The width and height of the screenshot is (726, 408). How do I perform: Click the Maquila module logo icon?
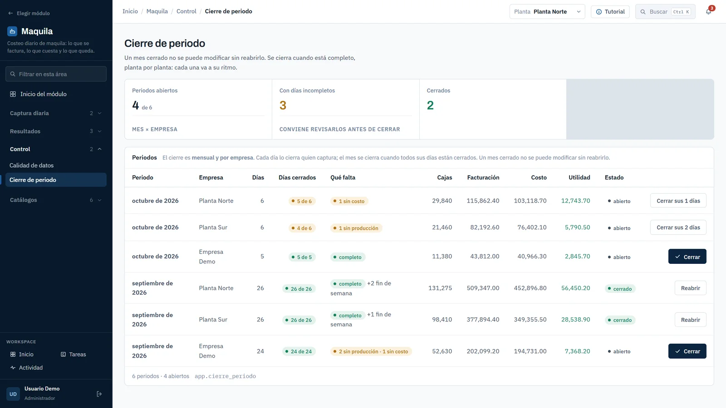[x=12, y=31]
